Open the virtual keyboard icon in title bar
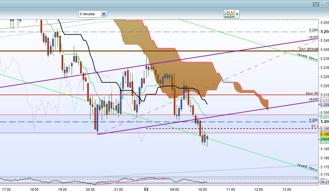This screenshot has height=191, width=329. coord(316,5)
